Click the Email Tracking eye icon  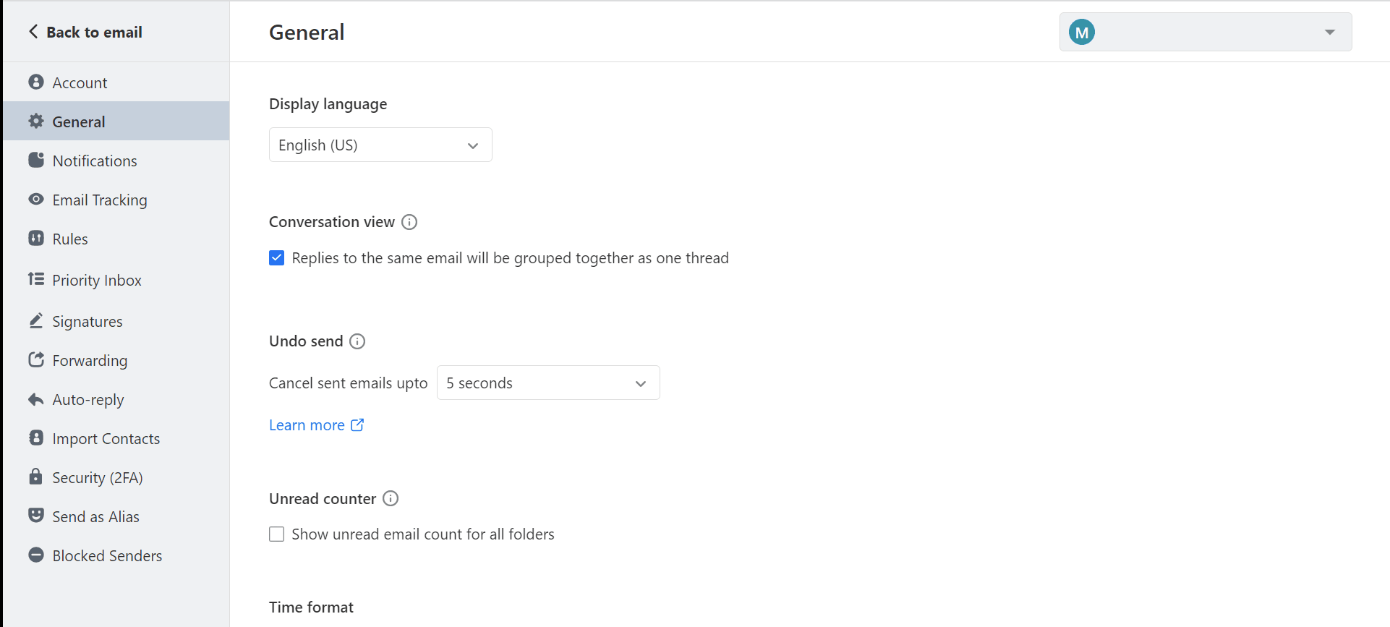click(35, 199)
